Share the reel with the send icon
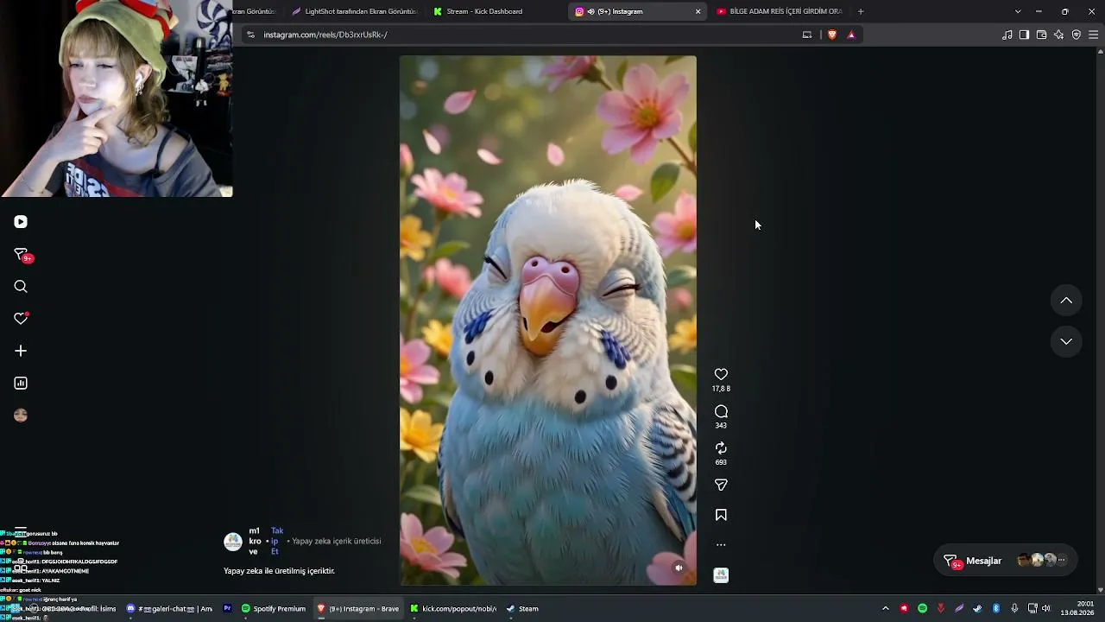The height and width of the screenshot is (622, 1105). (721, 486)
